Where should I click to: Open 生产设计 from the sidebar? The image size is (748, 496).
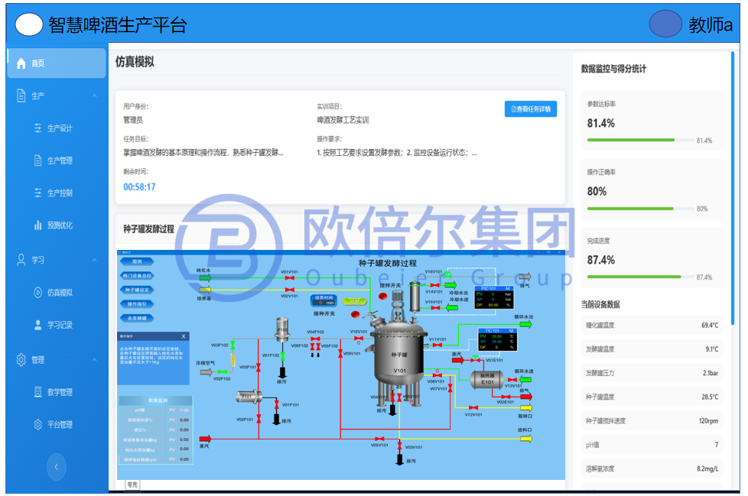(x=60, y=128)
